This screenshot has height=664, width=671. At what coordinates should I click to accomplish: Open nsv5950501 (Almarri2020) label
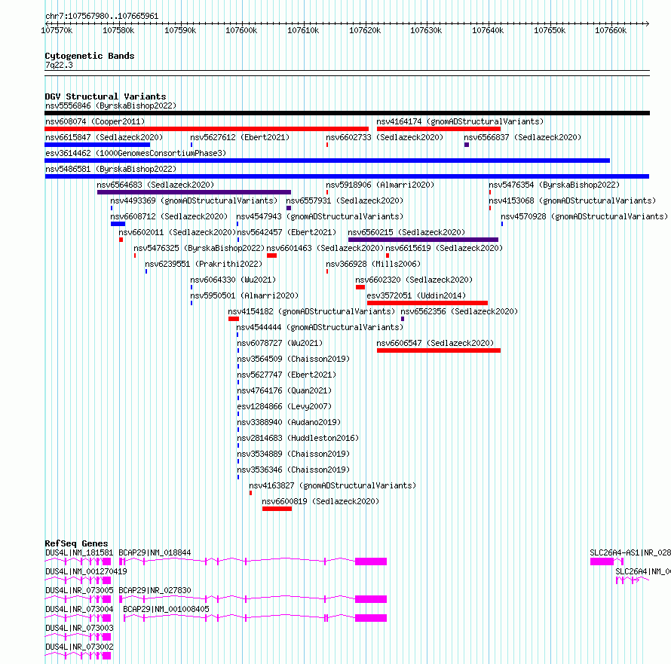pos(244,295)
